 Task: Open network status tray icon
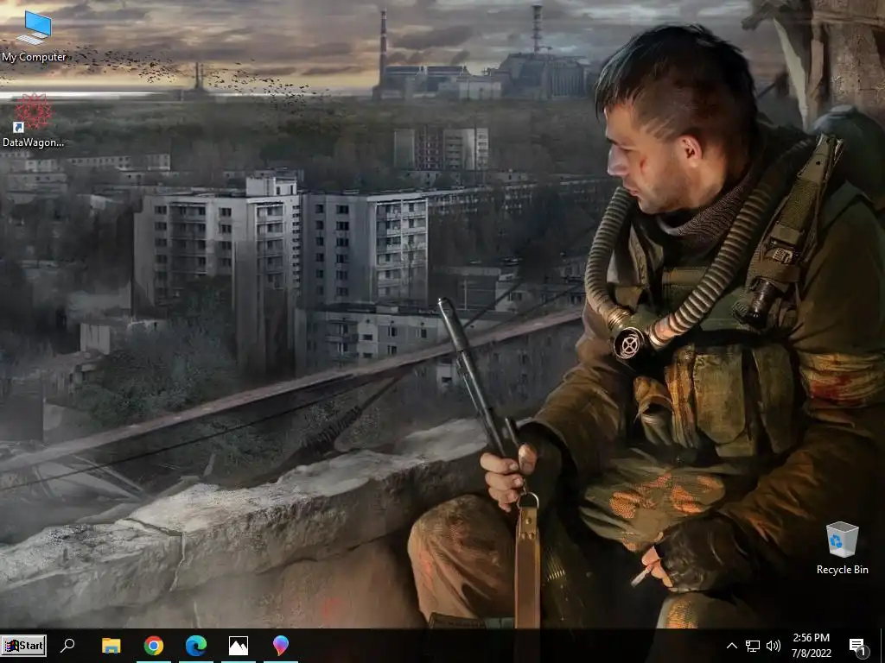(x=753, y=646)
